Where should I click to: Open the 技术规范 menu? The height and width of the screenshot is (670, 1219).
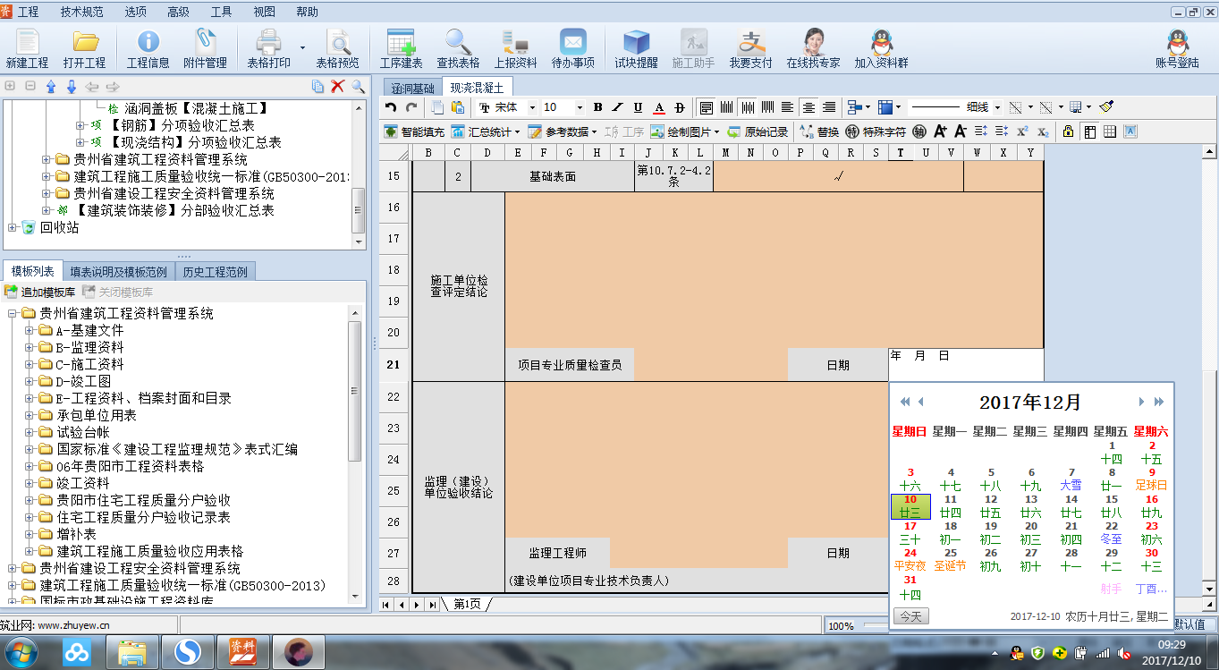81,12
